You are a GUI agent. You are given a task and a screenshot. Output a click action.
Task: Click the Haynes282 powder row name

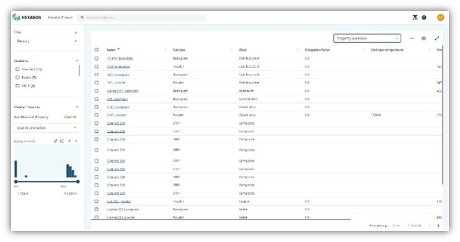(121, 217)
